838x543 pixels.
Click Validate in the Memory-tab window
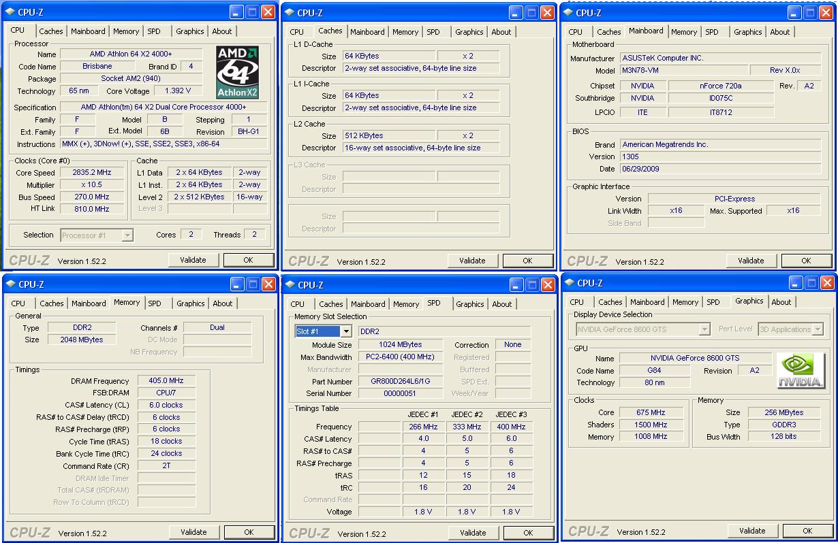193,532
